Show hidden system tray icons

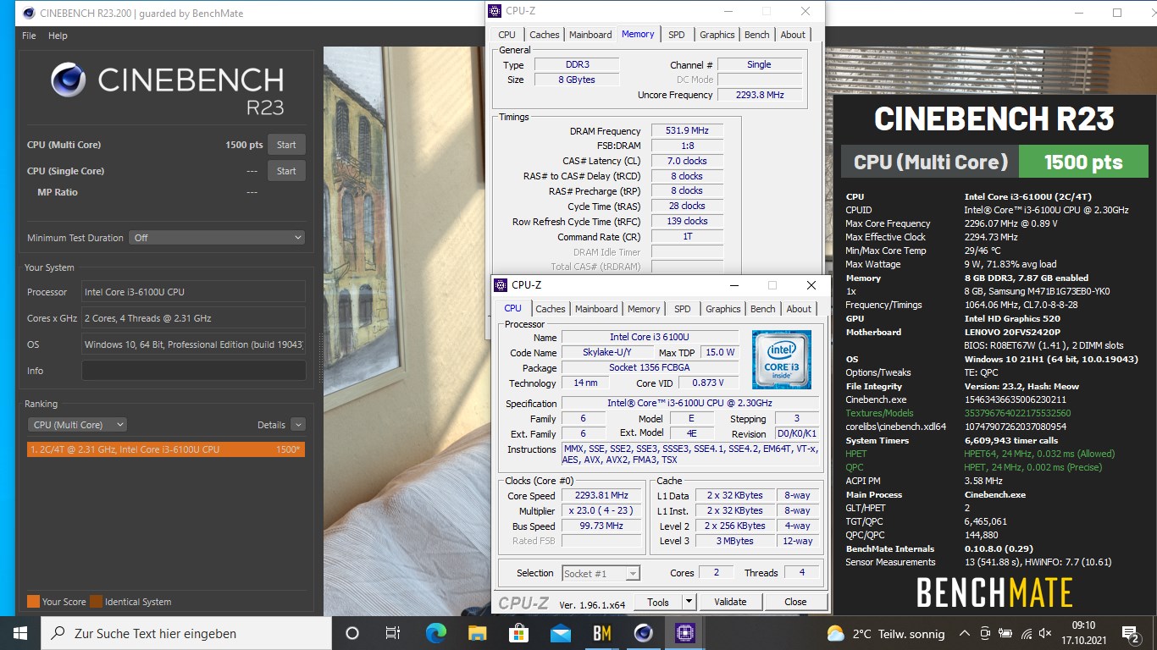964,633
